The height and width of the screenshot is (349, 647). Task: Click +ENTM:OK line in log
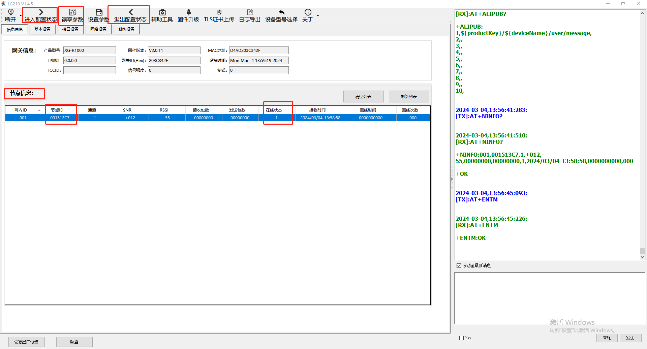(x=471, y=238)
